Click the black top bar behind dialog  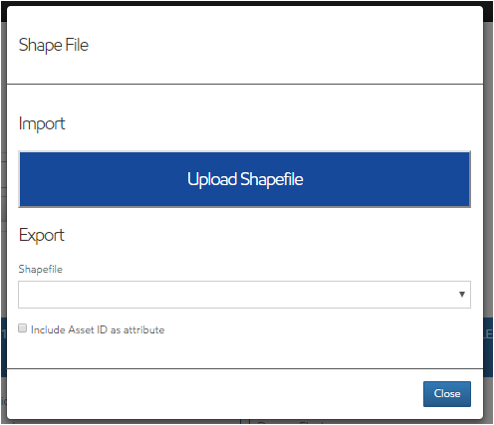point(247,3)
